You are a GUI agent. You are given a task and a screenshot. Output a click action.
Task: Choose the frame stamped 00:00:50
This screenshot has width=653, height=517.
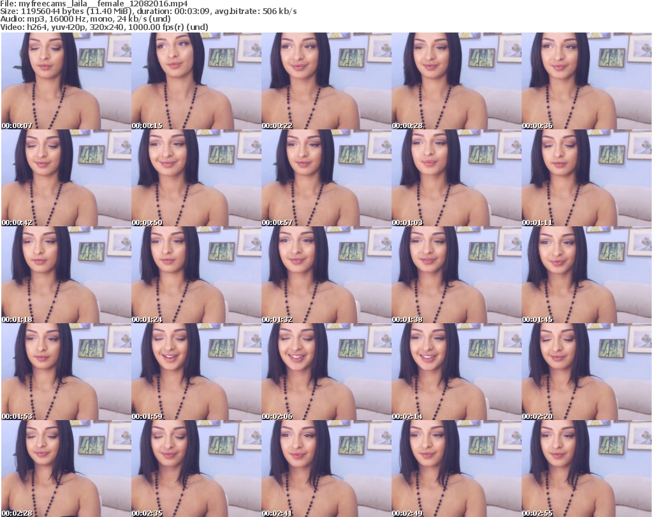[x=196, y=178]
